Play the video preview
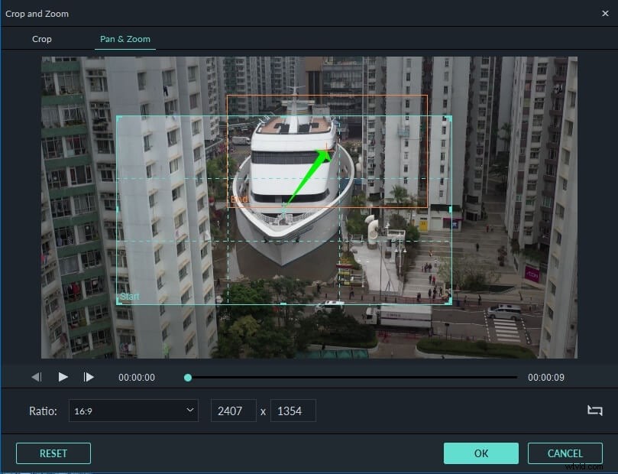The height and width of the screenshot is (474, 618). (x=63, y=376)
